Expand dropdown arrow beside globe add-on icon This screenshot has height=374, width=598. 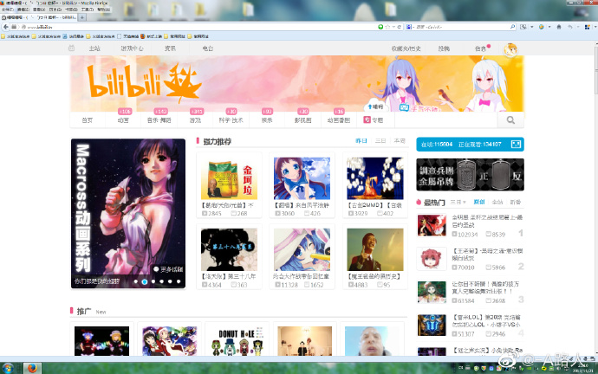[x=549, y=27]
